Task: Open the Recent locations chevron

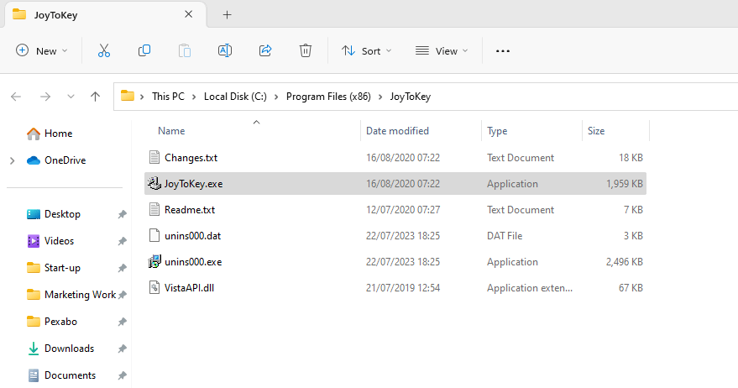Action: tap(71, 97)
